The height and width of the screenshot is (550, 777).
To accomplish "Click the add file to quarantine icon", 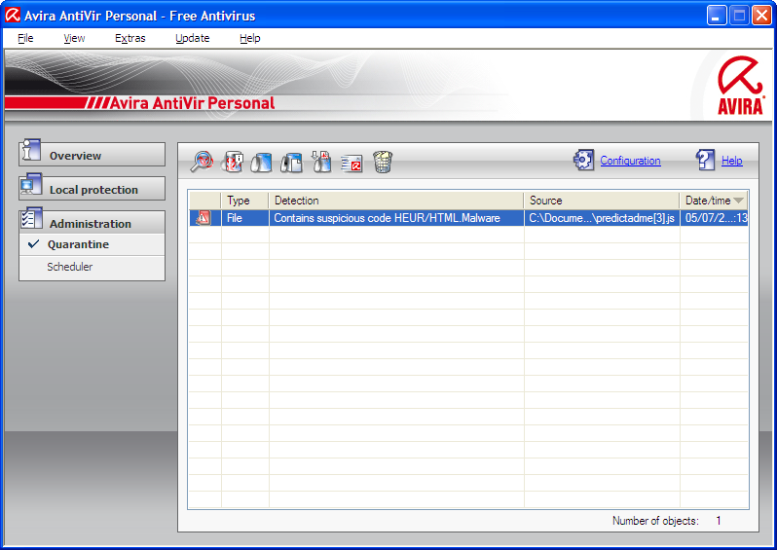I will pyautogui.click(x=321, y=162).
